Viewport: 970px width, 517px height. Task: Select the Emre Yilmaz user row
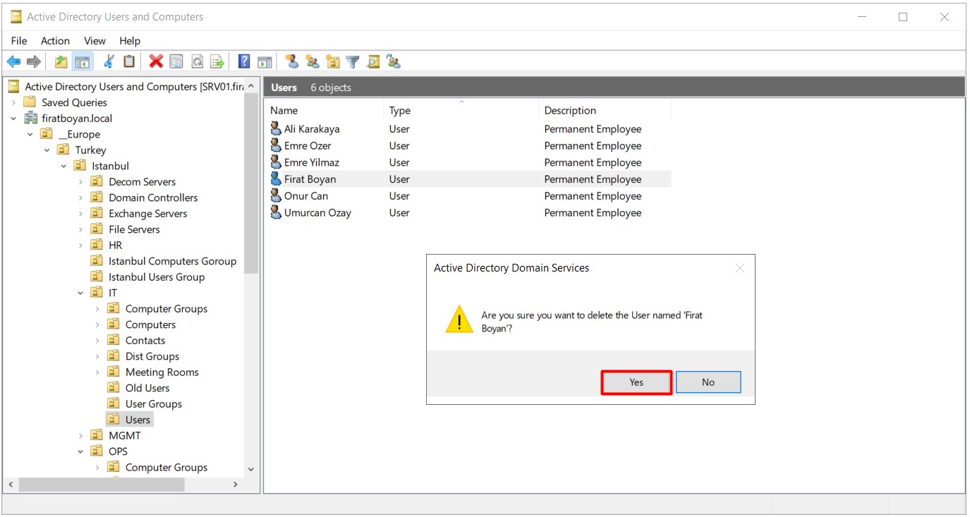tap(469, 162)
